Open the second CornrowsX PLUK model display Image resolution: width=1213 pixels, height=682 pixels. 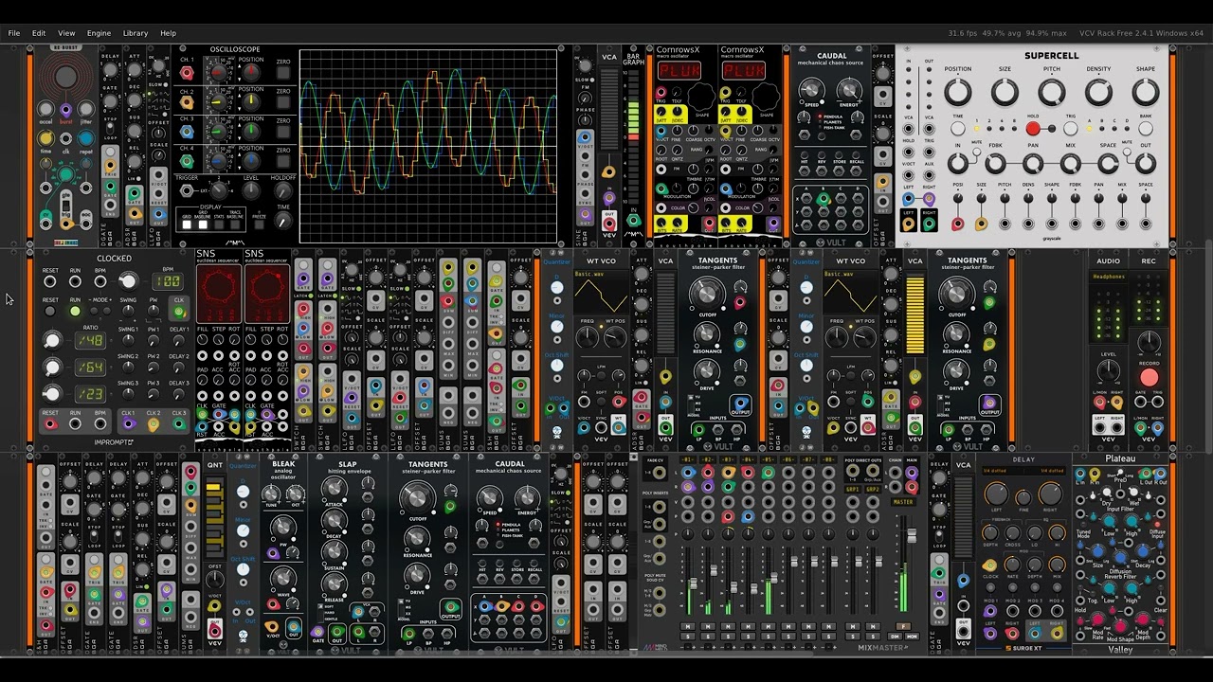coord(744,71)
